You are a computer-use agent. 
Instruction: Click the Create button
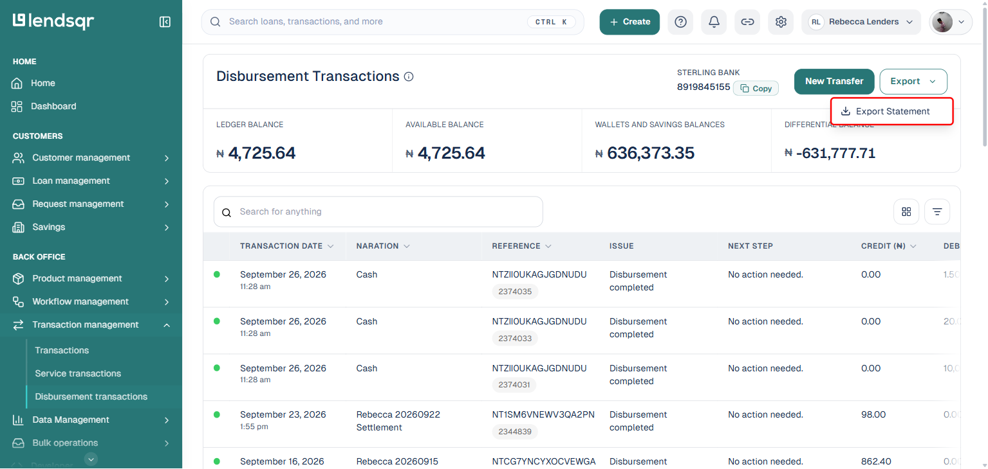pyautogui.click(x=629, y=22)
